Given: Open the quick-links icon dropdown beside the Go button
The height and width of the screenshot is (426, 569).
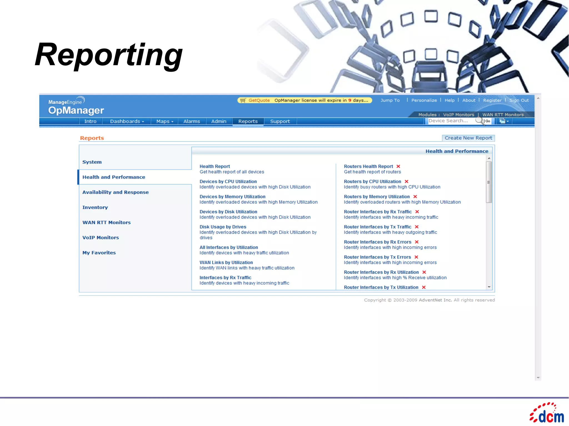Looking at the screenshot, I should pyautogui.click(x=504, y=121).
